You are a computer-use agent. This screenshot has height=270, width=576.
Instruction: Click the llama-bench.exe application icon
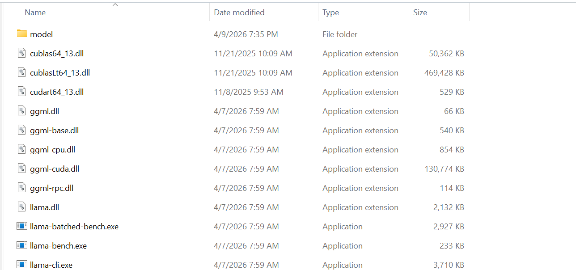[21, 245]
